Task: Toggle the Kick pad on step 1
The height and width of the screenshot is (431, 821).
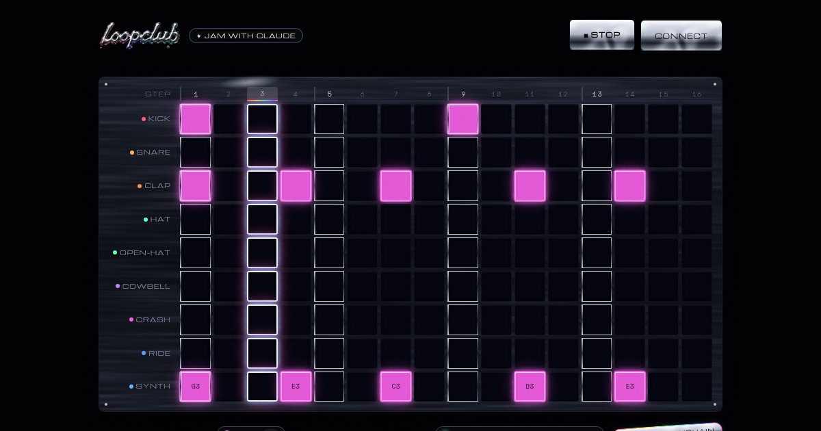Action: tap(196, 119)
